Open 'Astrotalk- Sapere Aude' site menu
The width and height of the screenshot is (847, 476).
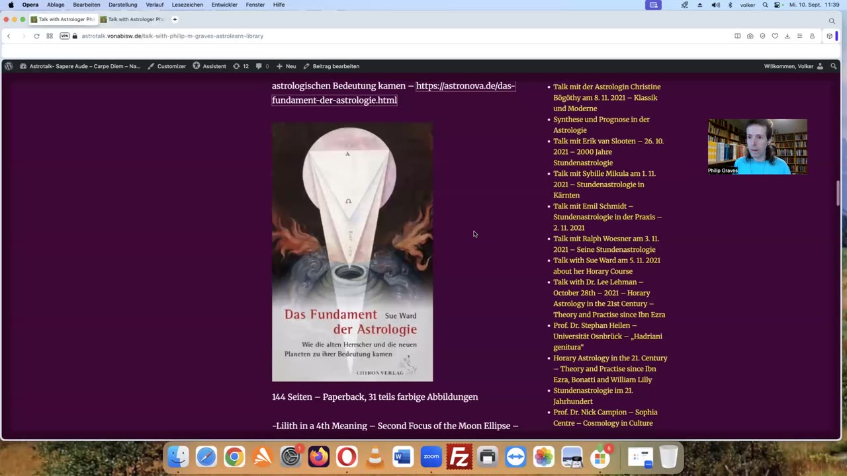[x=80, y=66]
